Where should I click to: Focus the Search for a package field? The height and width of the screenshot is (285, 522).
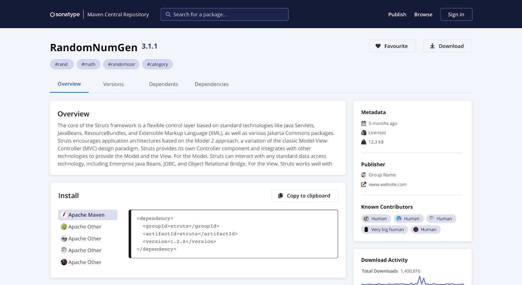pyautogui.click(x=228, y=14)
